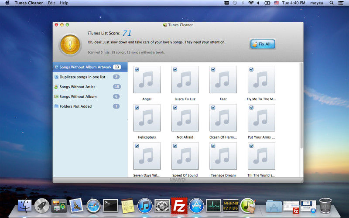Open the Edit menu
349x218 pixels.
pos(51,3)
